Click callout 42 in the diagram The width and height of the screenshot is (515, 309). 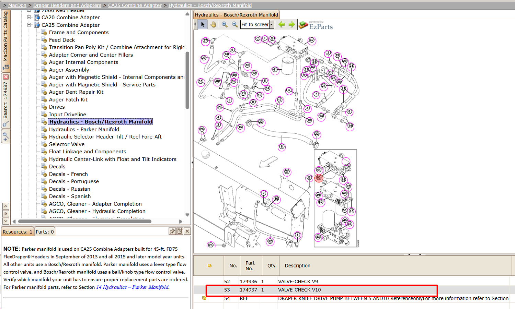(x=312, y=40)
